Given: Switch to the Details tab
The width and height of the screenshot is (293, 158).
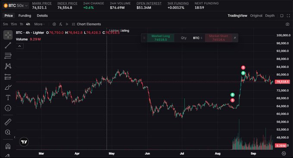Looking at the screenshot, I should (42, 16).
